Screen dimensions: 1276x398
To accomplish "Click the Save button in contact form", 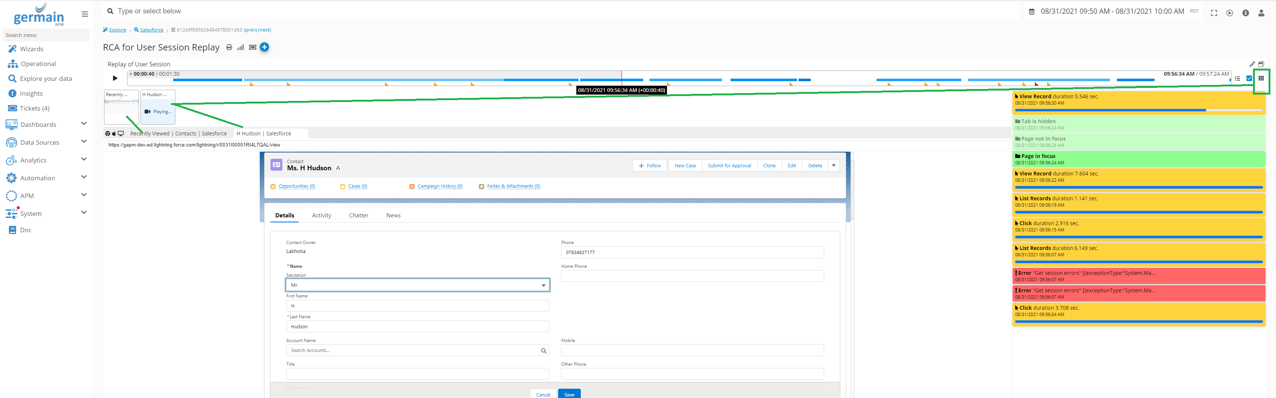I will tap(569, 394).
